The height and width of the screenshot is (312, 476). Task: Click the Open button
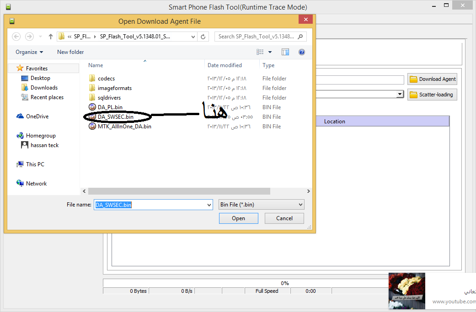pyautogui.click(x=239, y=218)
